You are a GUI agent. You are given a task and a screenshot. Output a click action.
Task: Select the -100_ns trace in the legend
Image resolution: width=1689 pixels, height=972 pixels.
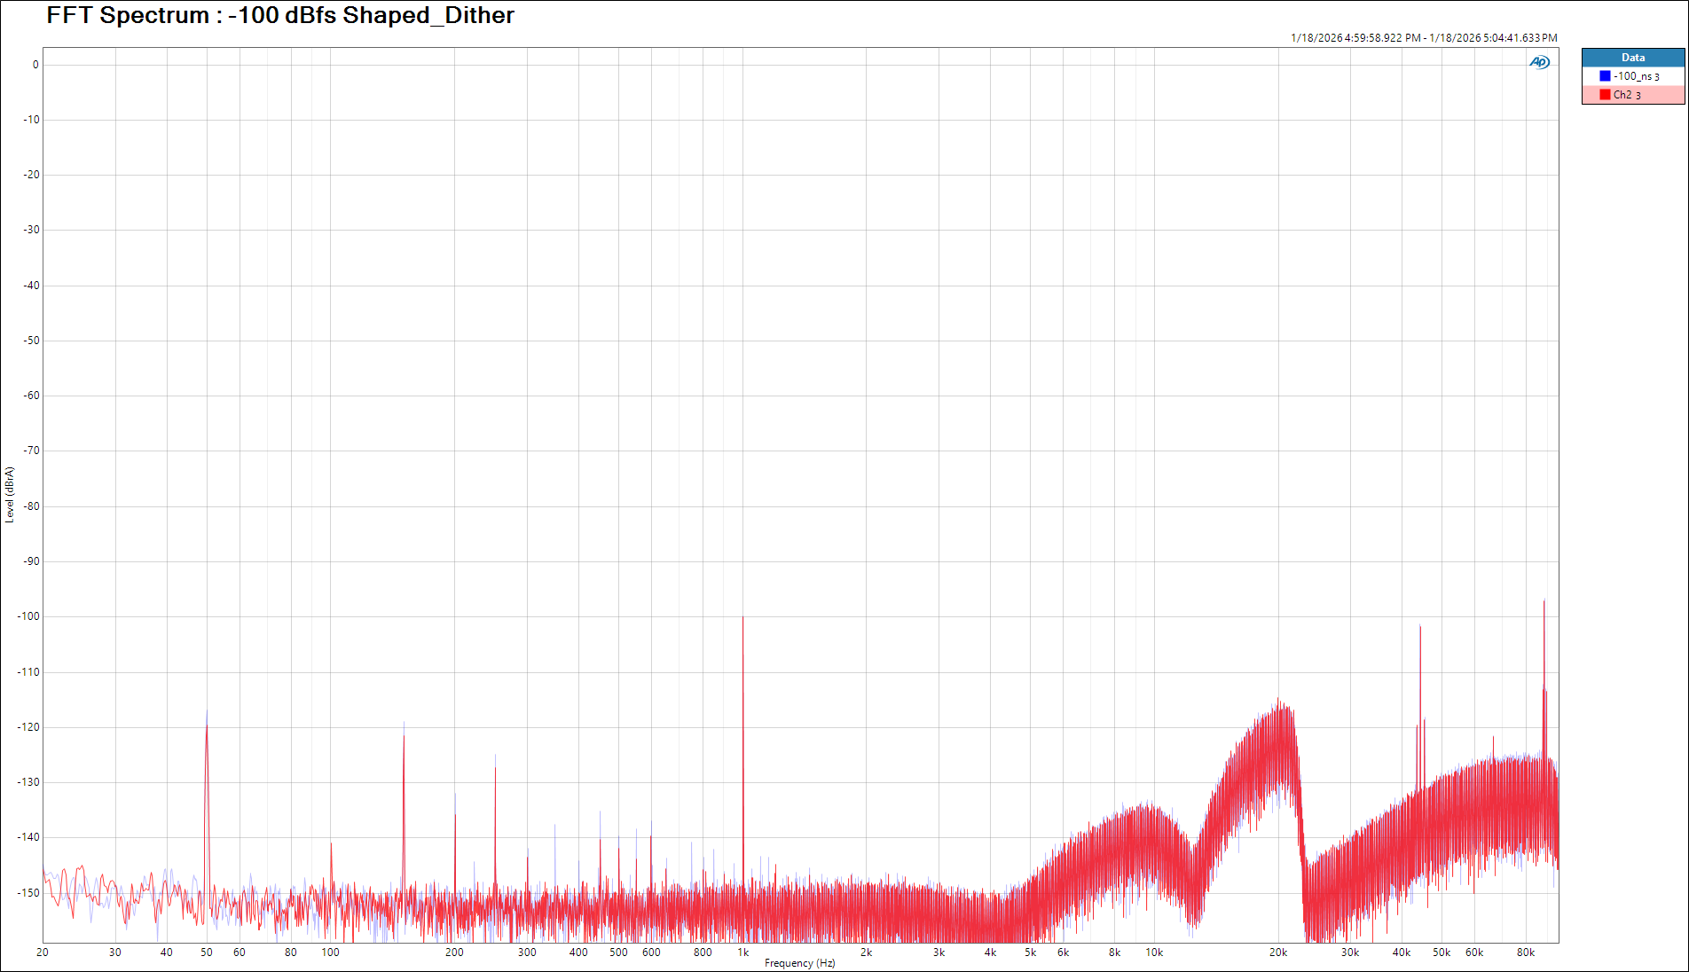1636,76
